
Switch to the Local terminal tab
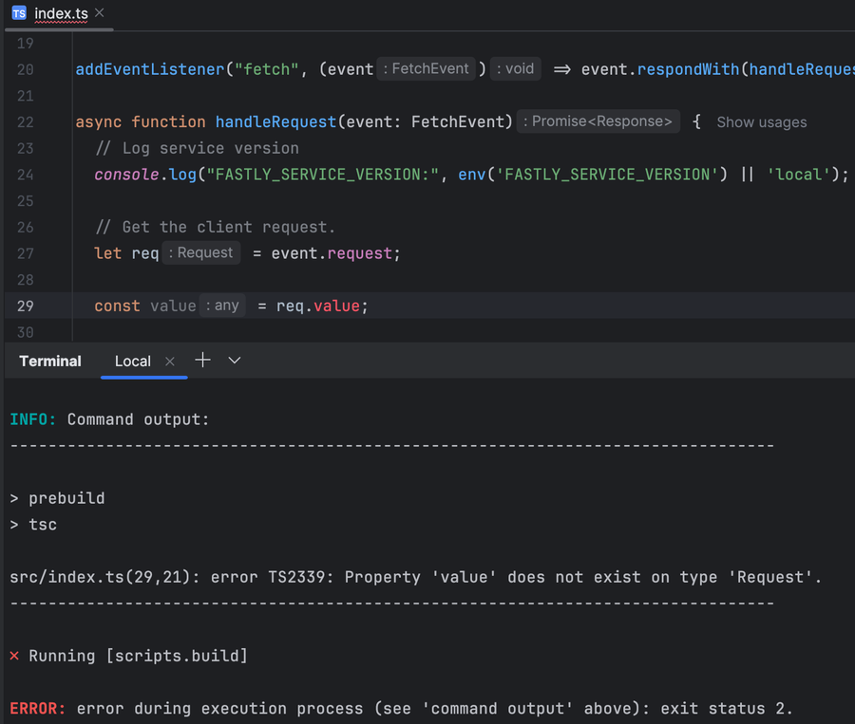[132, 362]
